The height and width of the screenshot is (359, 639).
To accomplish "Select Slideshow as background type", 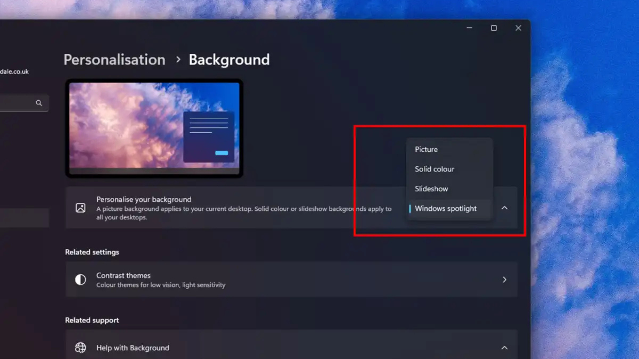I will (x=431, y=188).
